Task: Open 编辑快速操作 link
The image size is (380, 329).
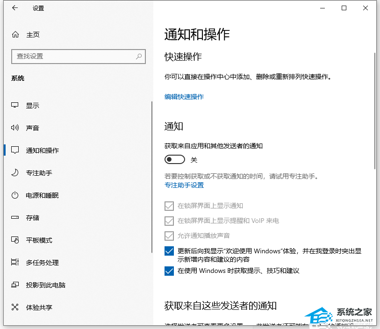Action: (x=184, y=97)
